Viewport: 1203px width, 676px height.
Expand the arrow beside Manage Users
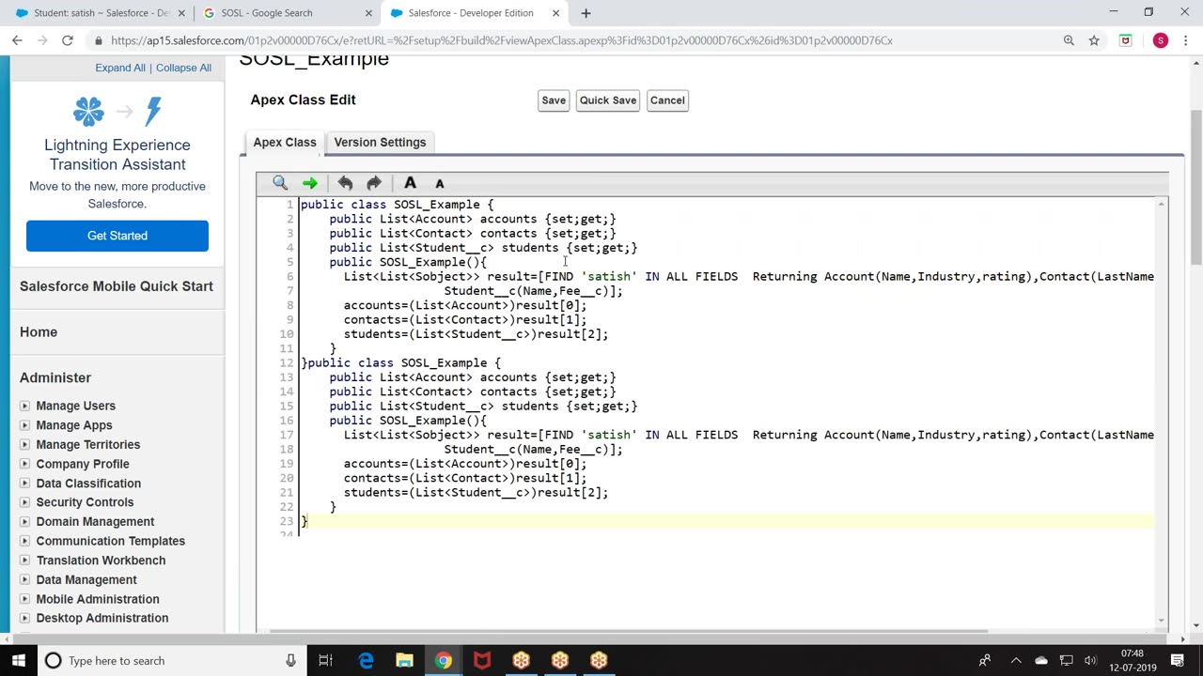[x=24, y=406]
